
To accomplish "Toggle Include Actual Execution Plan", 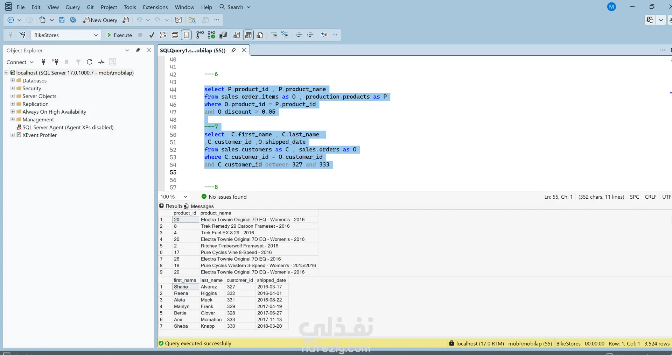I will tap(200, 35).
